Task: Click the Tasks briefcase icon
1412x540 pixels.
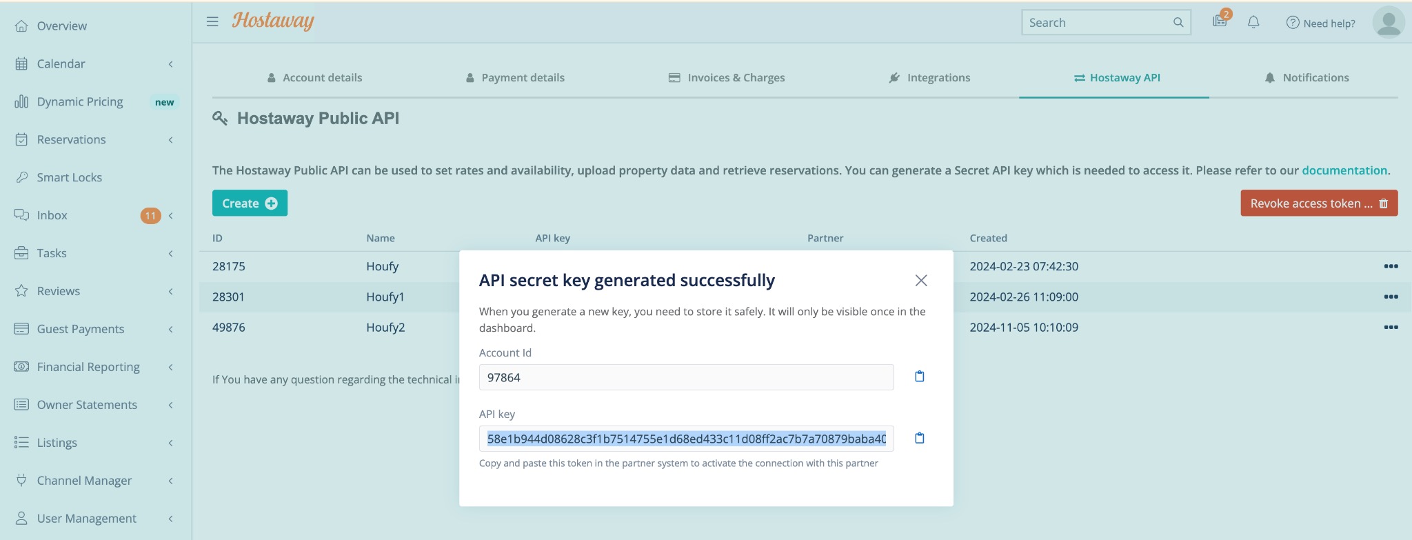Action: (21, 253)
